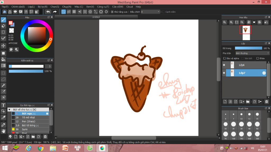Enable the curve snap guide
The height and width of the screenshot is (152, 271).
(96, 12)
